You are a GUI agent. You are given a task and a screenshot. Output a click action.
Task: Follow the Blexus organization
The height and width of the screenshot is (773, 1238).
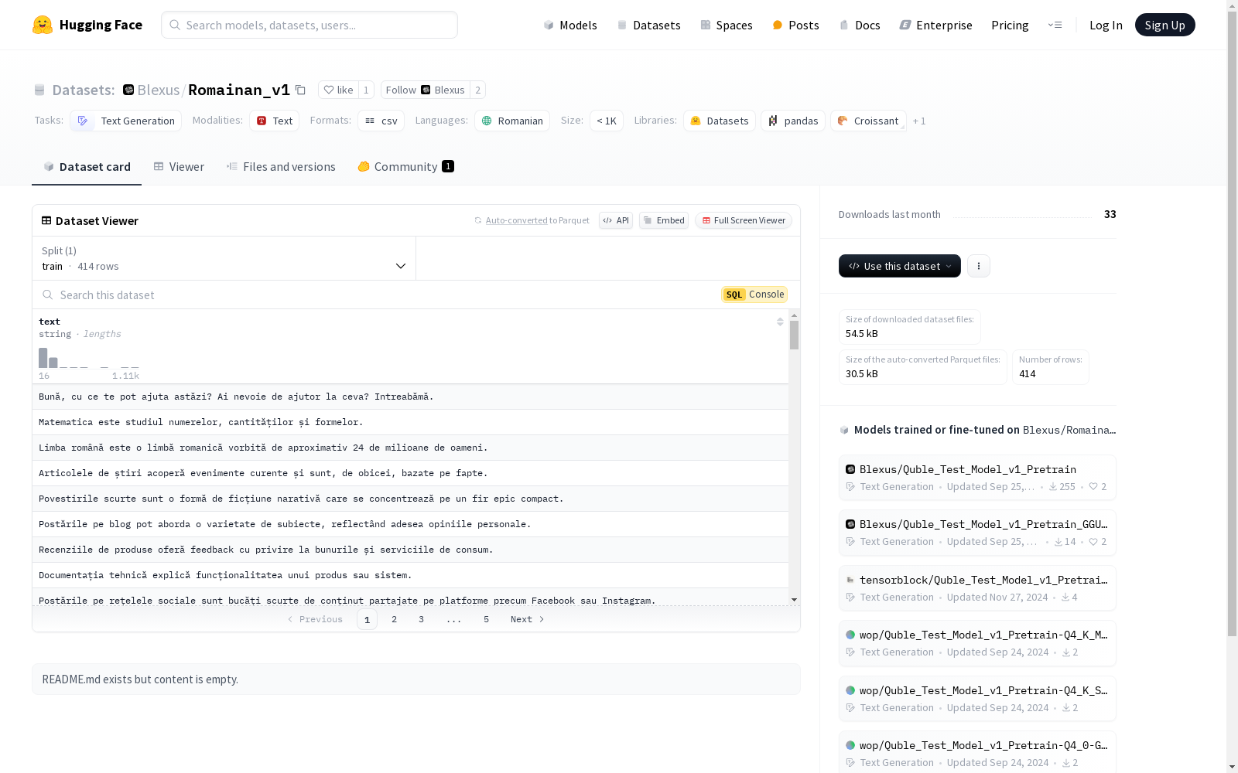[x=425, y=90]
